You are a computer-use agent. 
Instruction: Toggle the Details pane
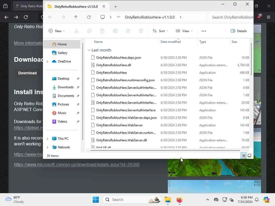pyautogui.click(x=238, y=31)
